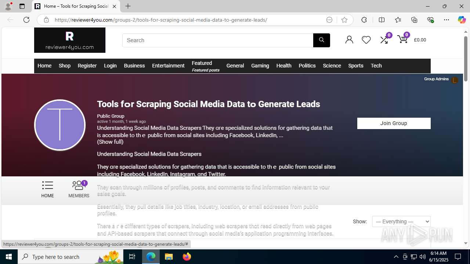The image size is (470, 264).
Task: Click the Join Group button
Action: [x=394, y=123]
